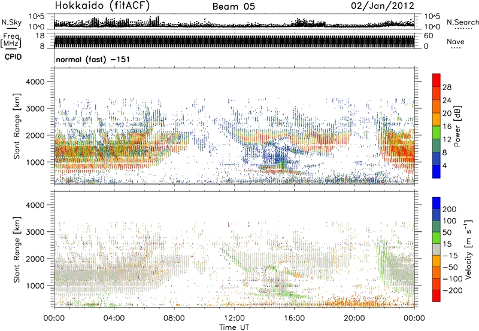Viewport: 479px width, 331px height.
Task: Select the 'Beam 05' heading
Action: pos(234,7)
